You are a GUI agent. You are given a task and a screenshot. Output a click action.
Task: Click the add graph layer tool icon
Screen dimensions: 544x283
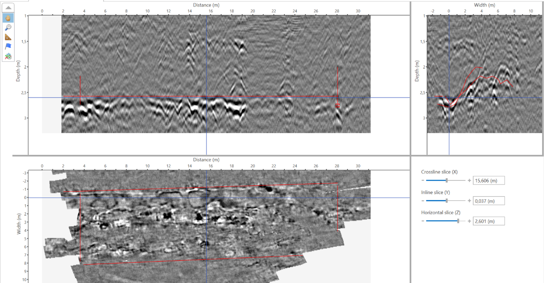[8, 56]
